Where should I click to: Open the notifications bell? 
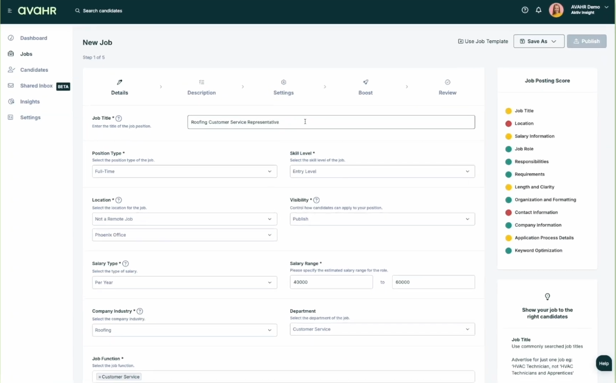pyautogui.click(x=538, y=10)
